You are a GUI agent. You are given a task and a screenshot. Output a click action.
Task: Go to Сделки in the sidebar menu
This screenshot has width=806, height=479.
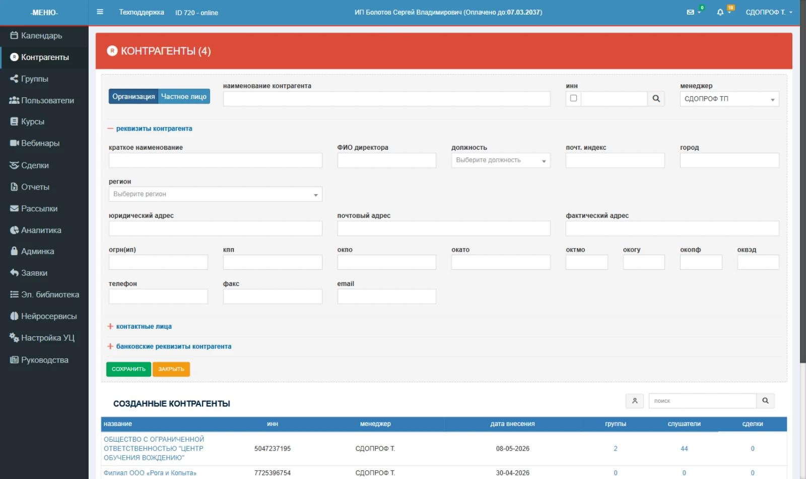[x=30, y=165]
